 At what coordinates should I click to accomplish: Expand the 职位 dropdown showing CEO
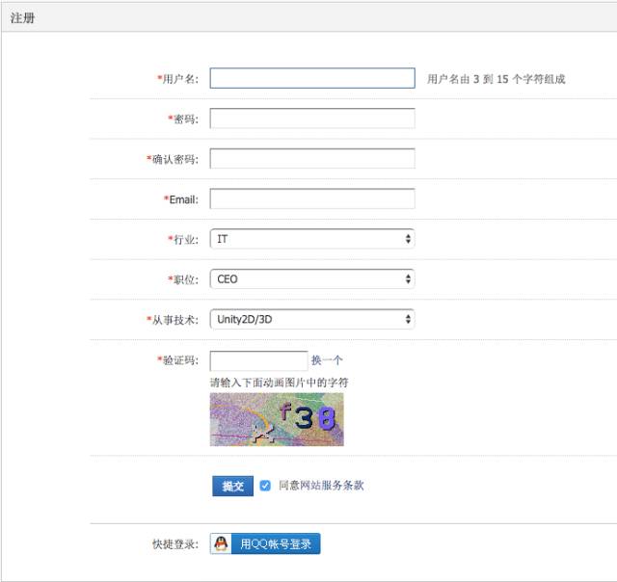[x=311, y=278]
